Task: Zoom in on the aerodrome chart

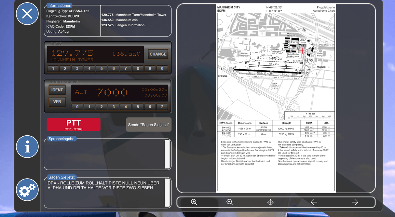Action: coord(194,202)
